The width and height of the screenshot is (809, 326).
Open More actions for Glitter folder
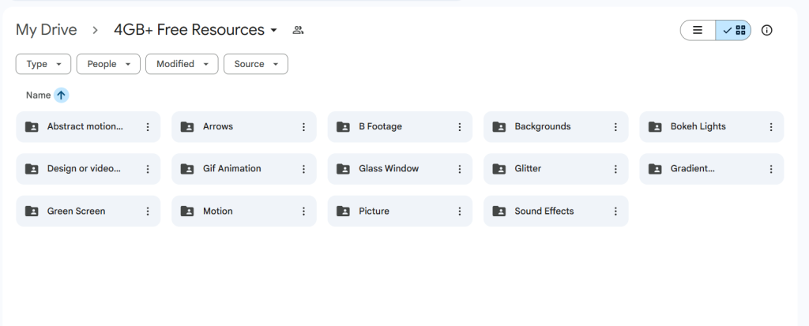[615, 169]
